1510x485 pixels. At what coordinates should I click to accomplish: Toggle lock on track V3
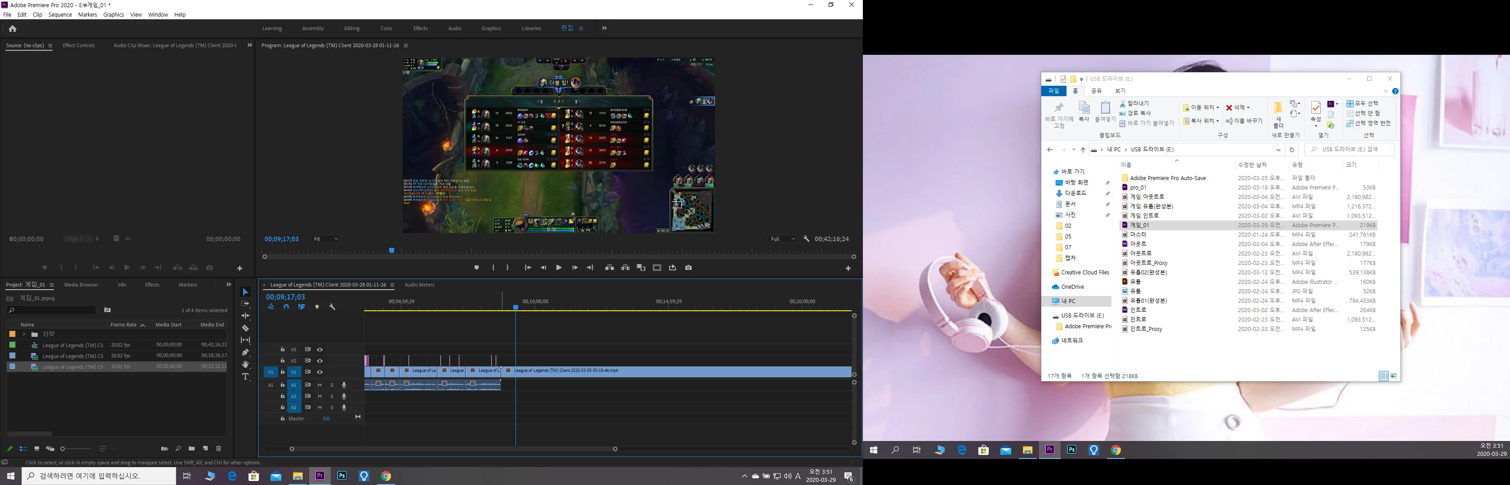tap(283, 350)
